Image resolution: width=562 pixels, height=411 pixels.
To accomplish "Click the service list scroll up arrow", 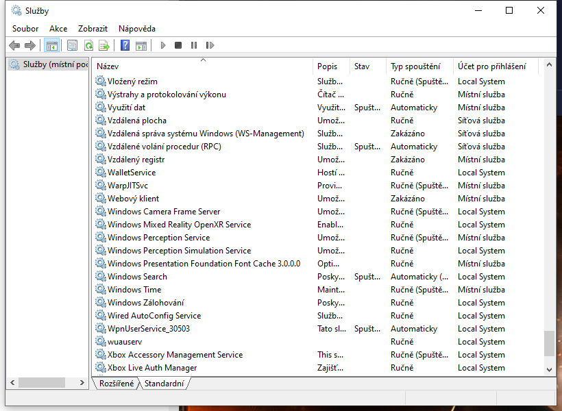I will pyautogui.click(x=549, y=65).
